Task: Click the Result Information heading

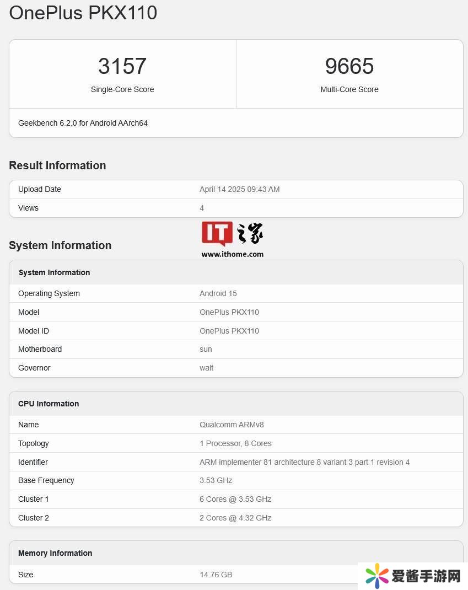Action: (57, 165)
